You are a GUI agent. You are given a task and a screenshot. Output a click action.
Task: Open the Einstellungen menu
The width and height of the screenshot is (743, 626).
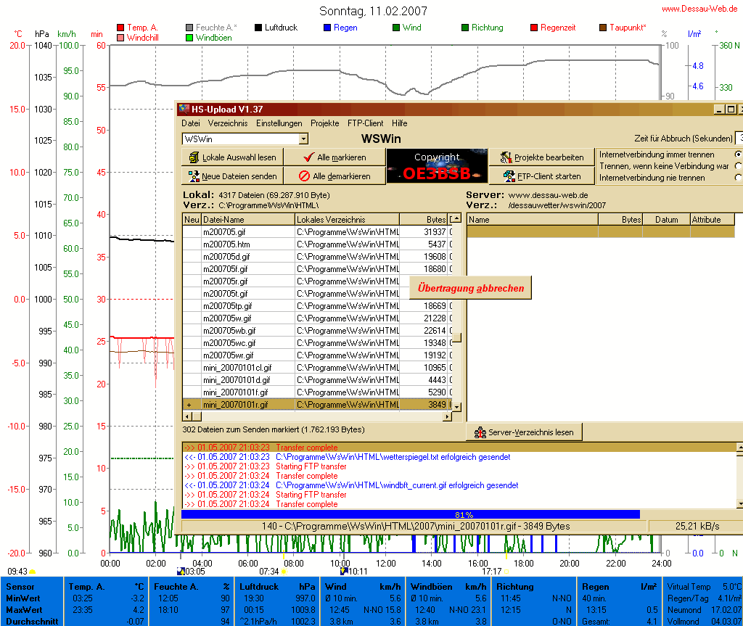(x=279, y=123)
